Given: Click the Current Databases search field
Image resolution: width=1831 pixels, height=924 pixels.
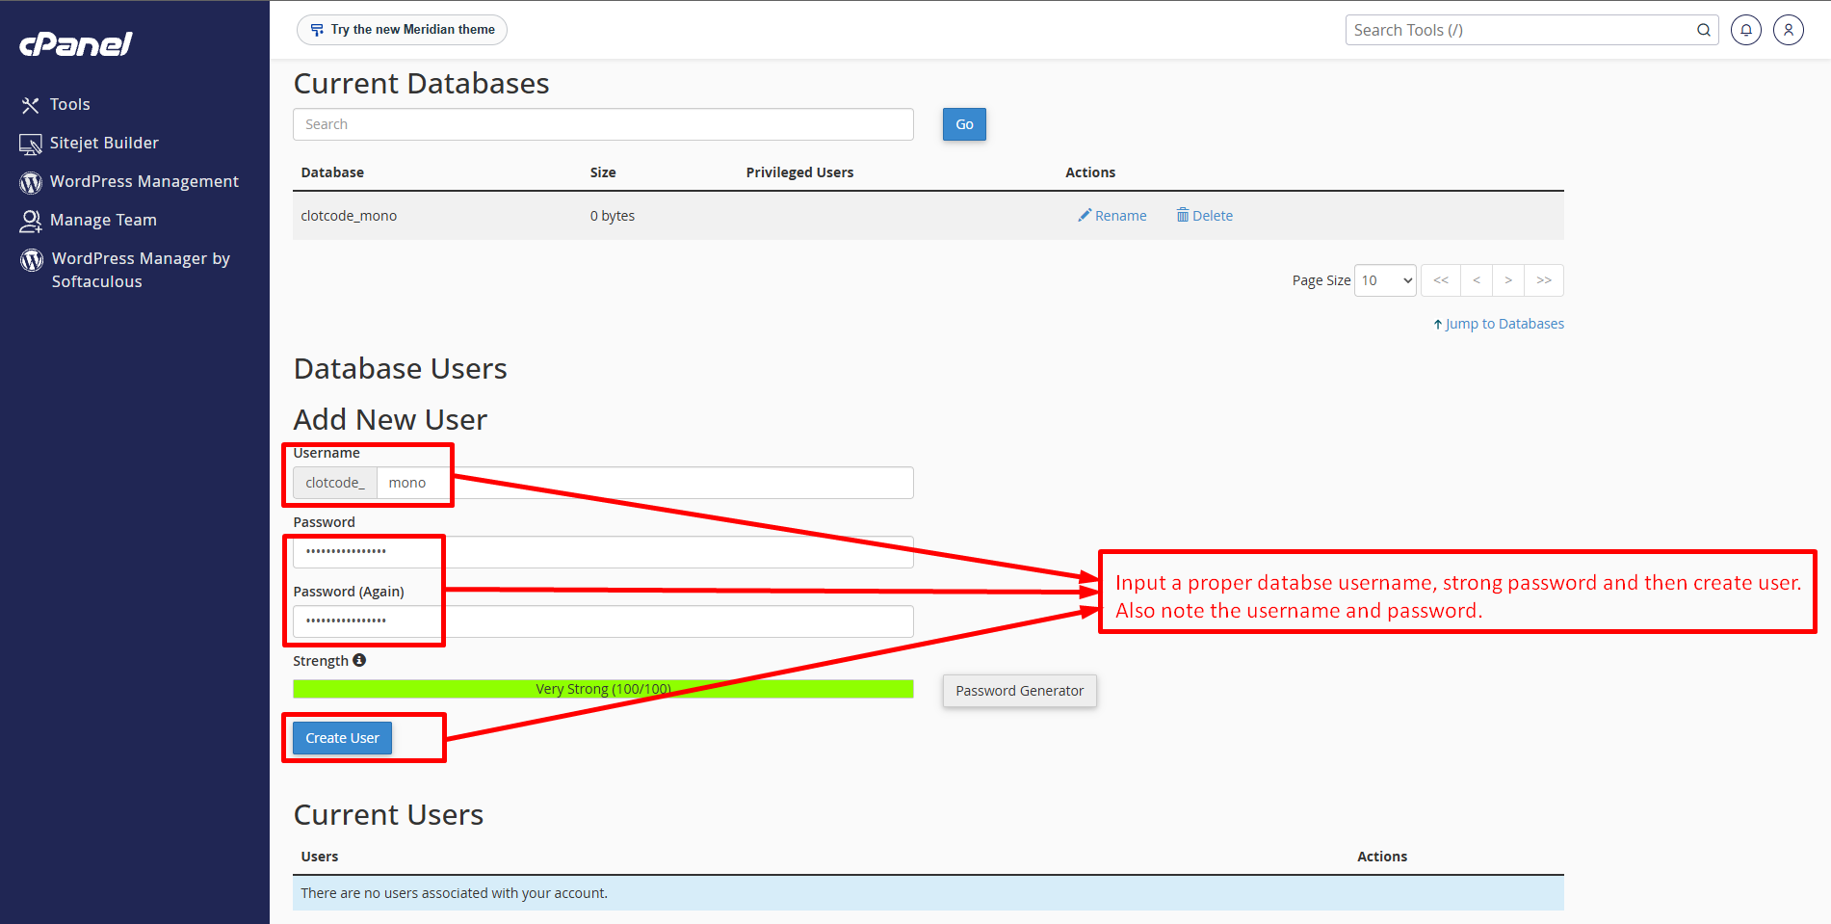Looking at the screenshot, I should tap(603, 124).
